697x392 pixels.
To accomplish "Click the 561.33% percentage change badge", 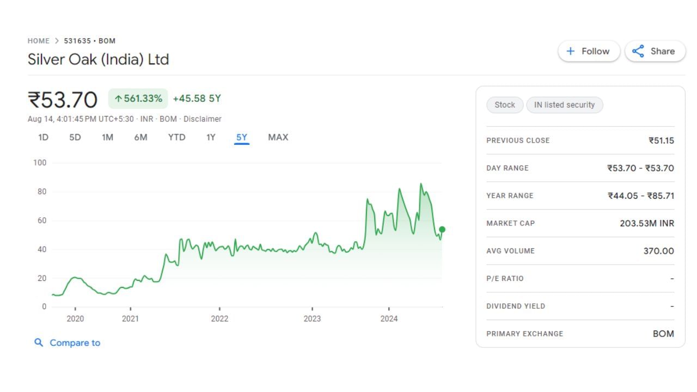I will tap(138, 99).
